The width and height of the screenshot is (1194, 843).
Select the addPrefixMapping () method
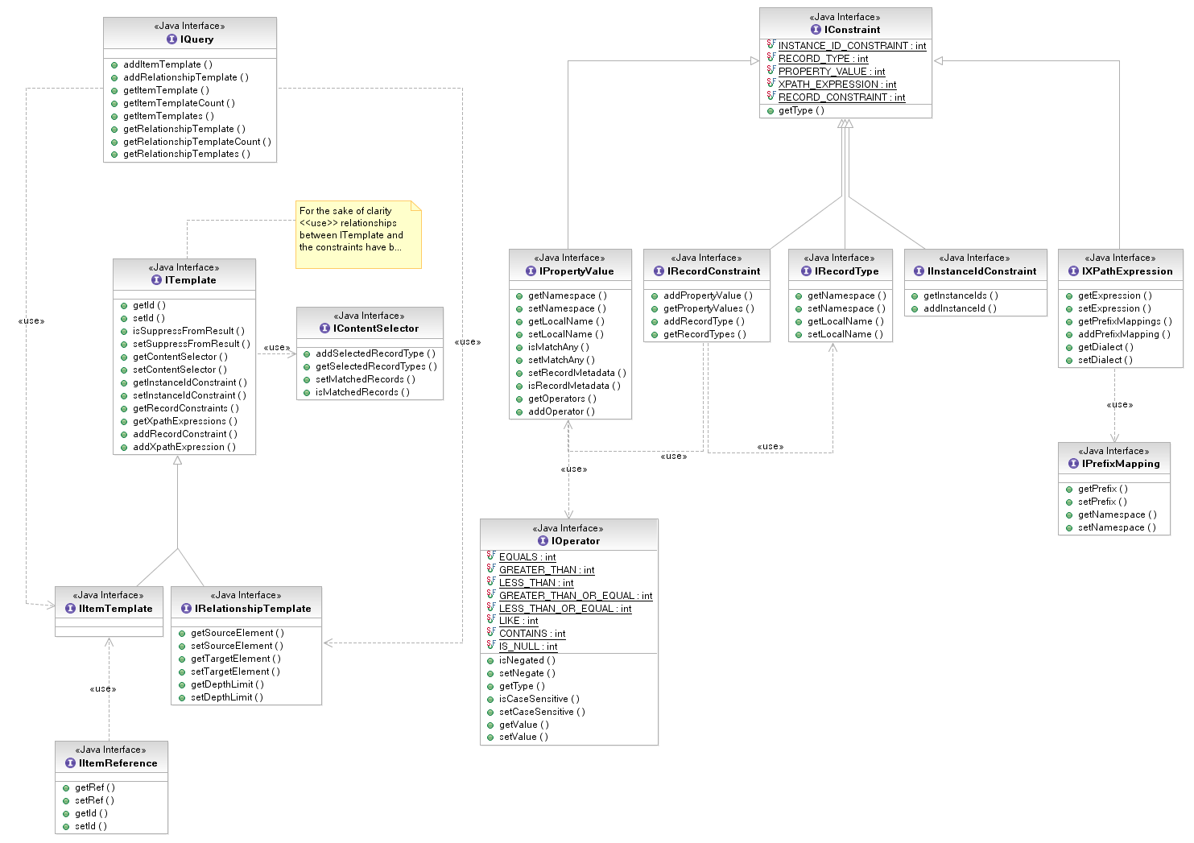click(1124, 334)
